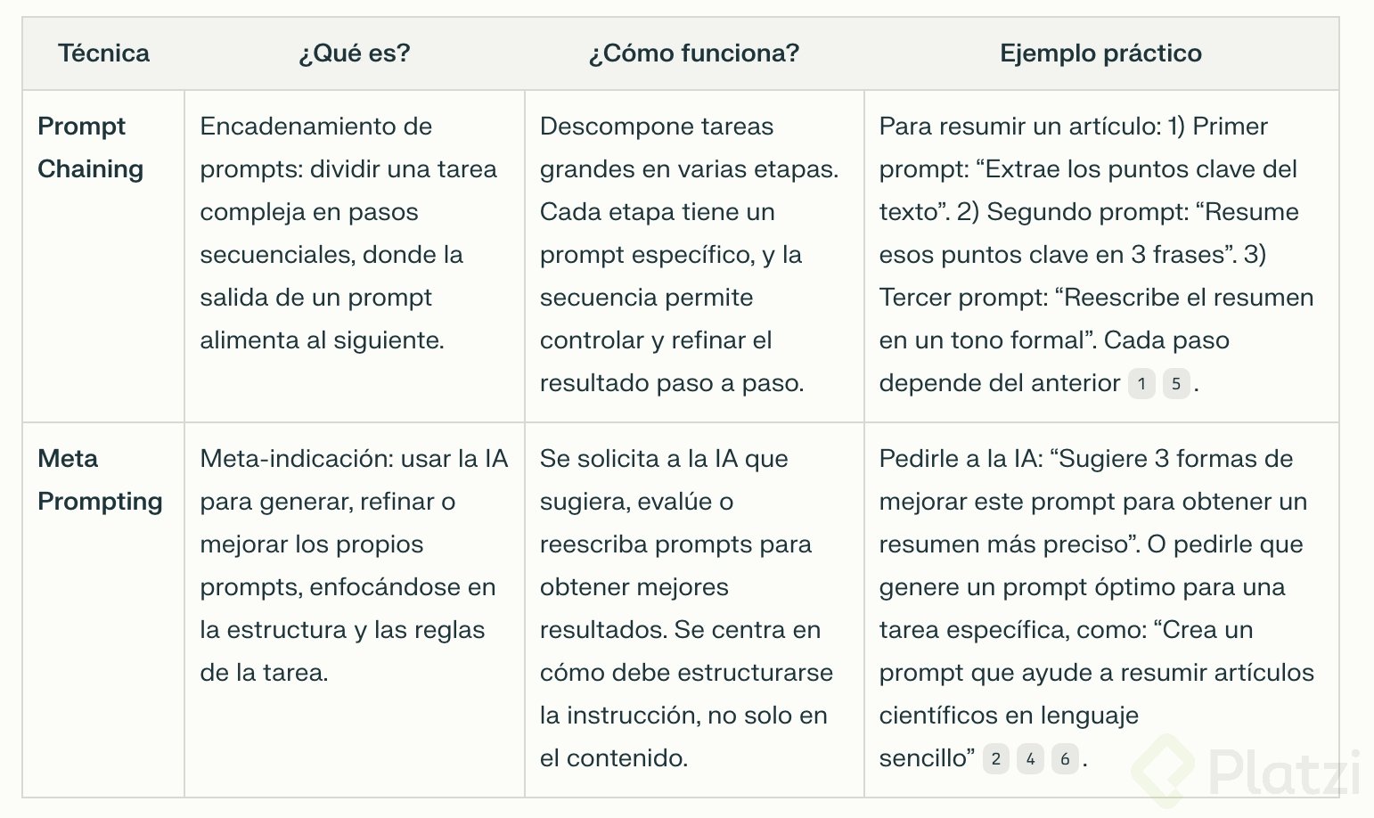
Task: Click citation badge number 1
Action: pos(1141,384)
